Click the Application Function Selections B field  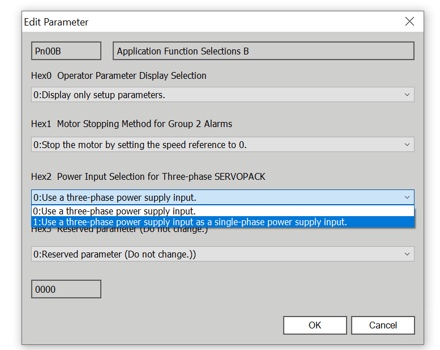263,51
